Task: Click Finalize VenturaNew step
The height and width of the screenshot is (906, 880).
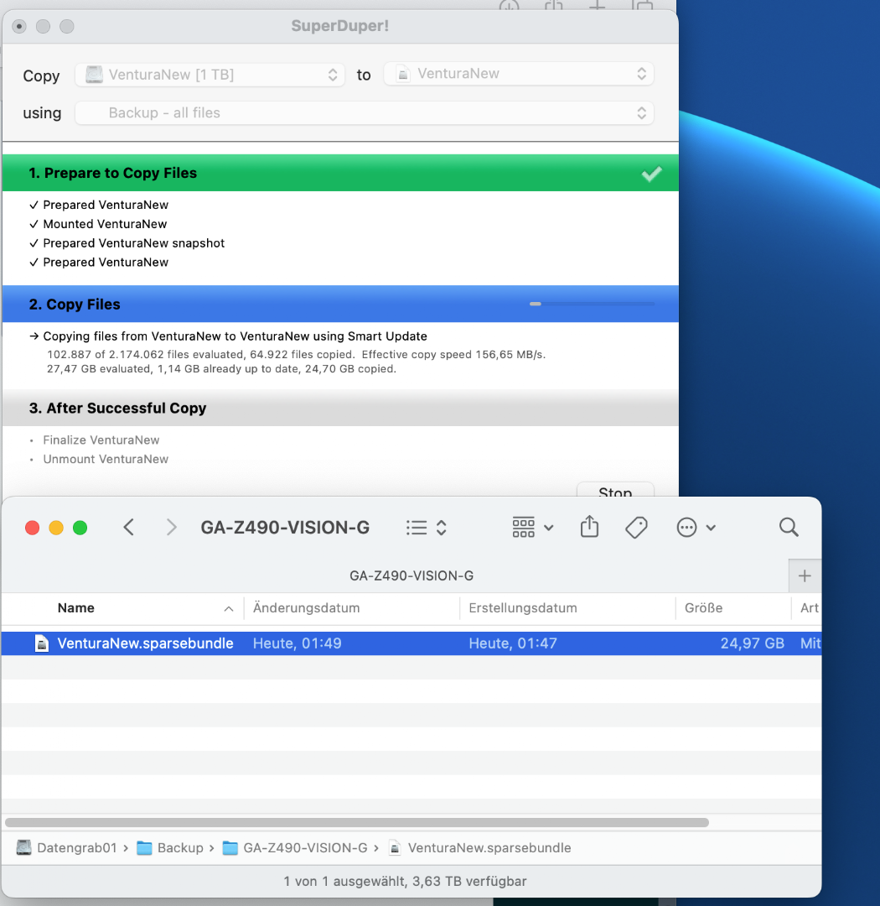Action: click(x=101, y=440)
